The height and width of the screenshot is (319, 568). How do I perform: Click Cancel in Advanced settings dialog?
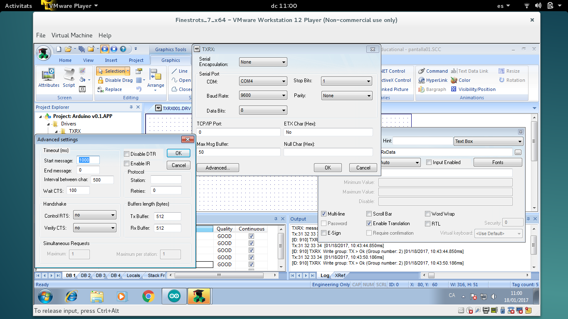(178, 165)
